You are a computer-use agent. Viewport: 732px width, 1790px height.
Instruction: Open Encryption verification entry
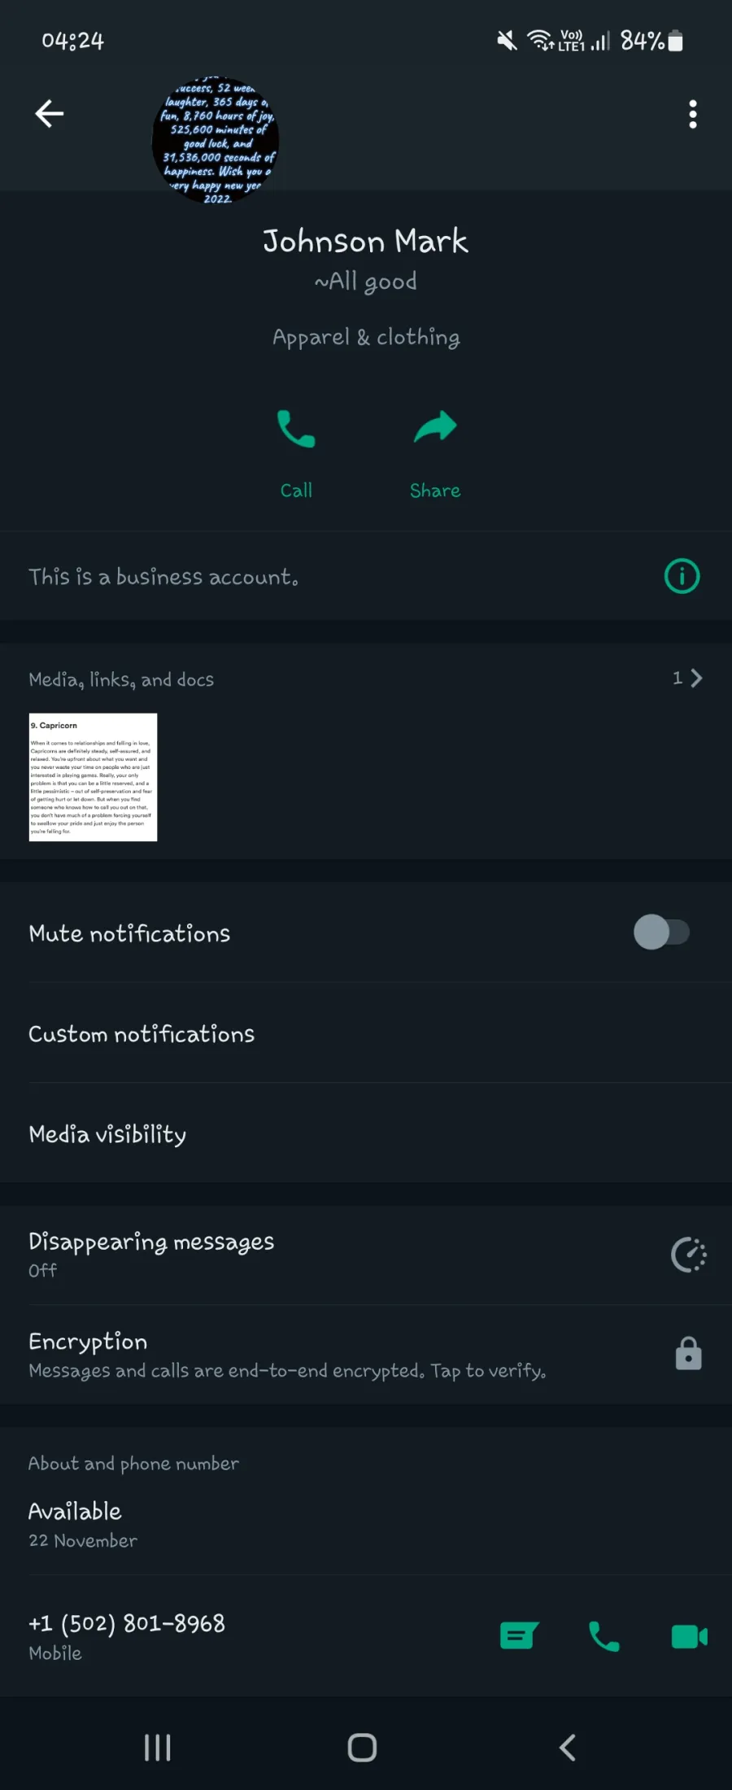[x=366, y=1356]
